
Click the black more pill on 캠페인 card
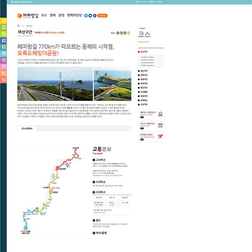142,139
